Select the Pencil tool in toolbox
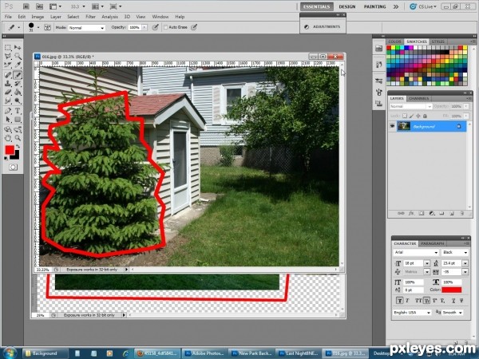Image resolution: width=479 pixels, height=359 pixels. pos(18,75)
